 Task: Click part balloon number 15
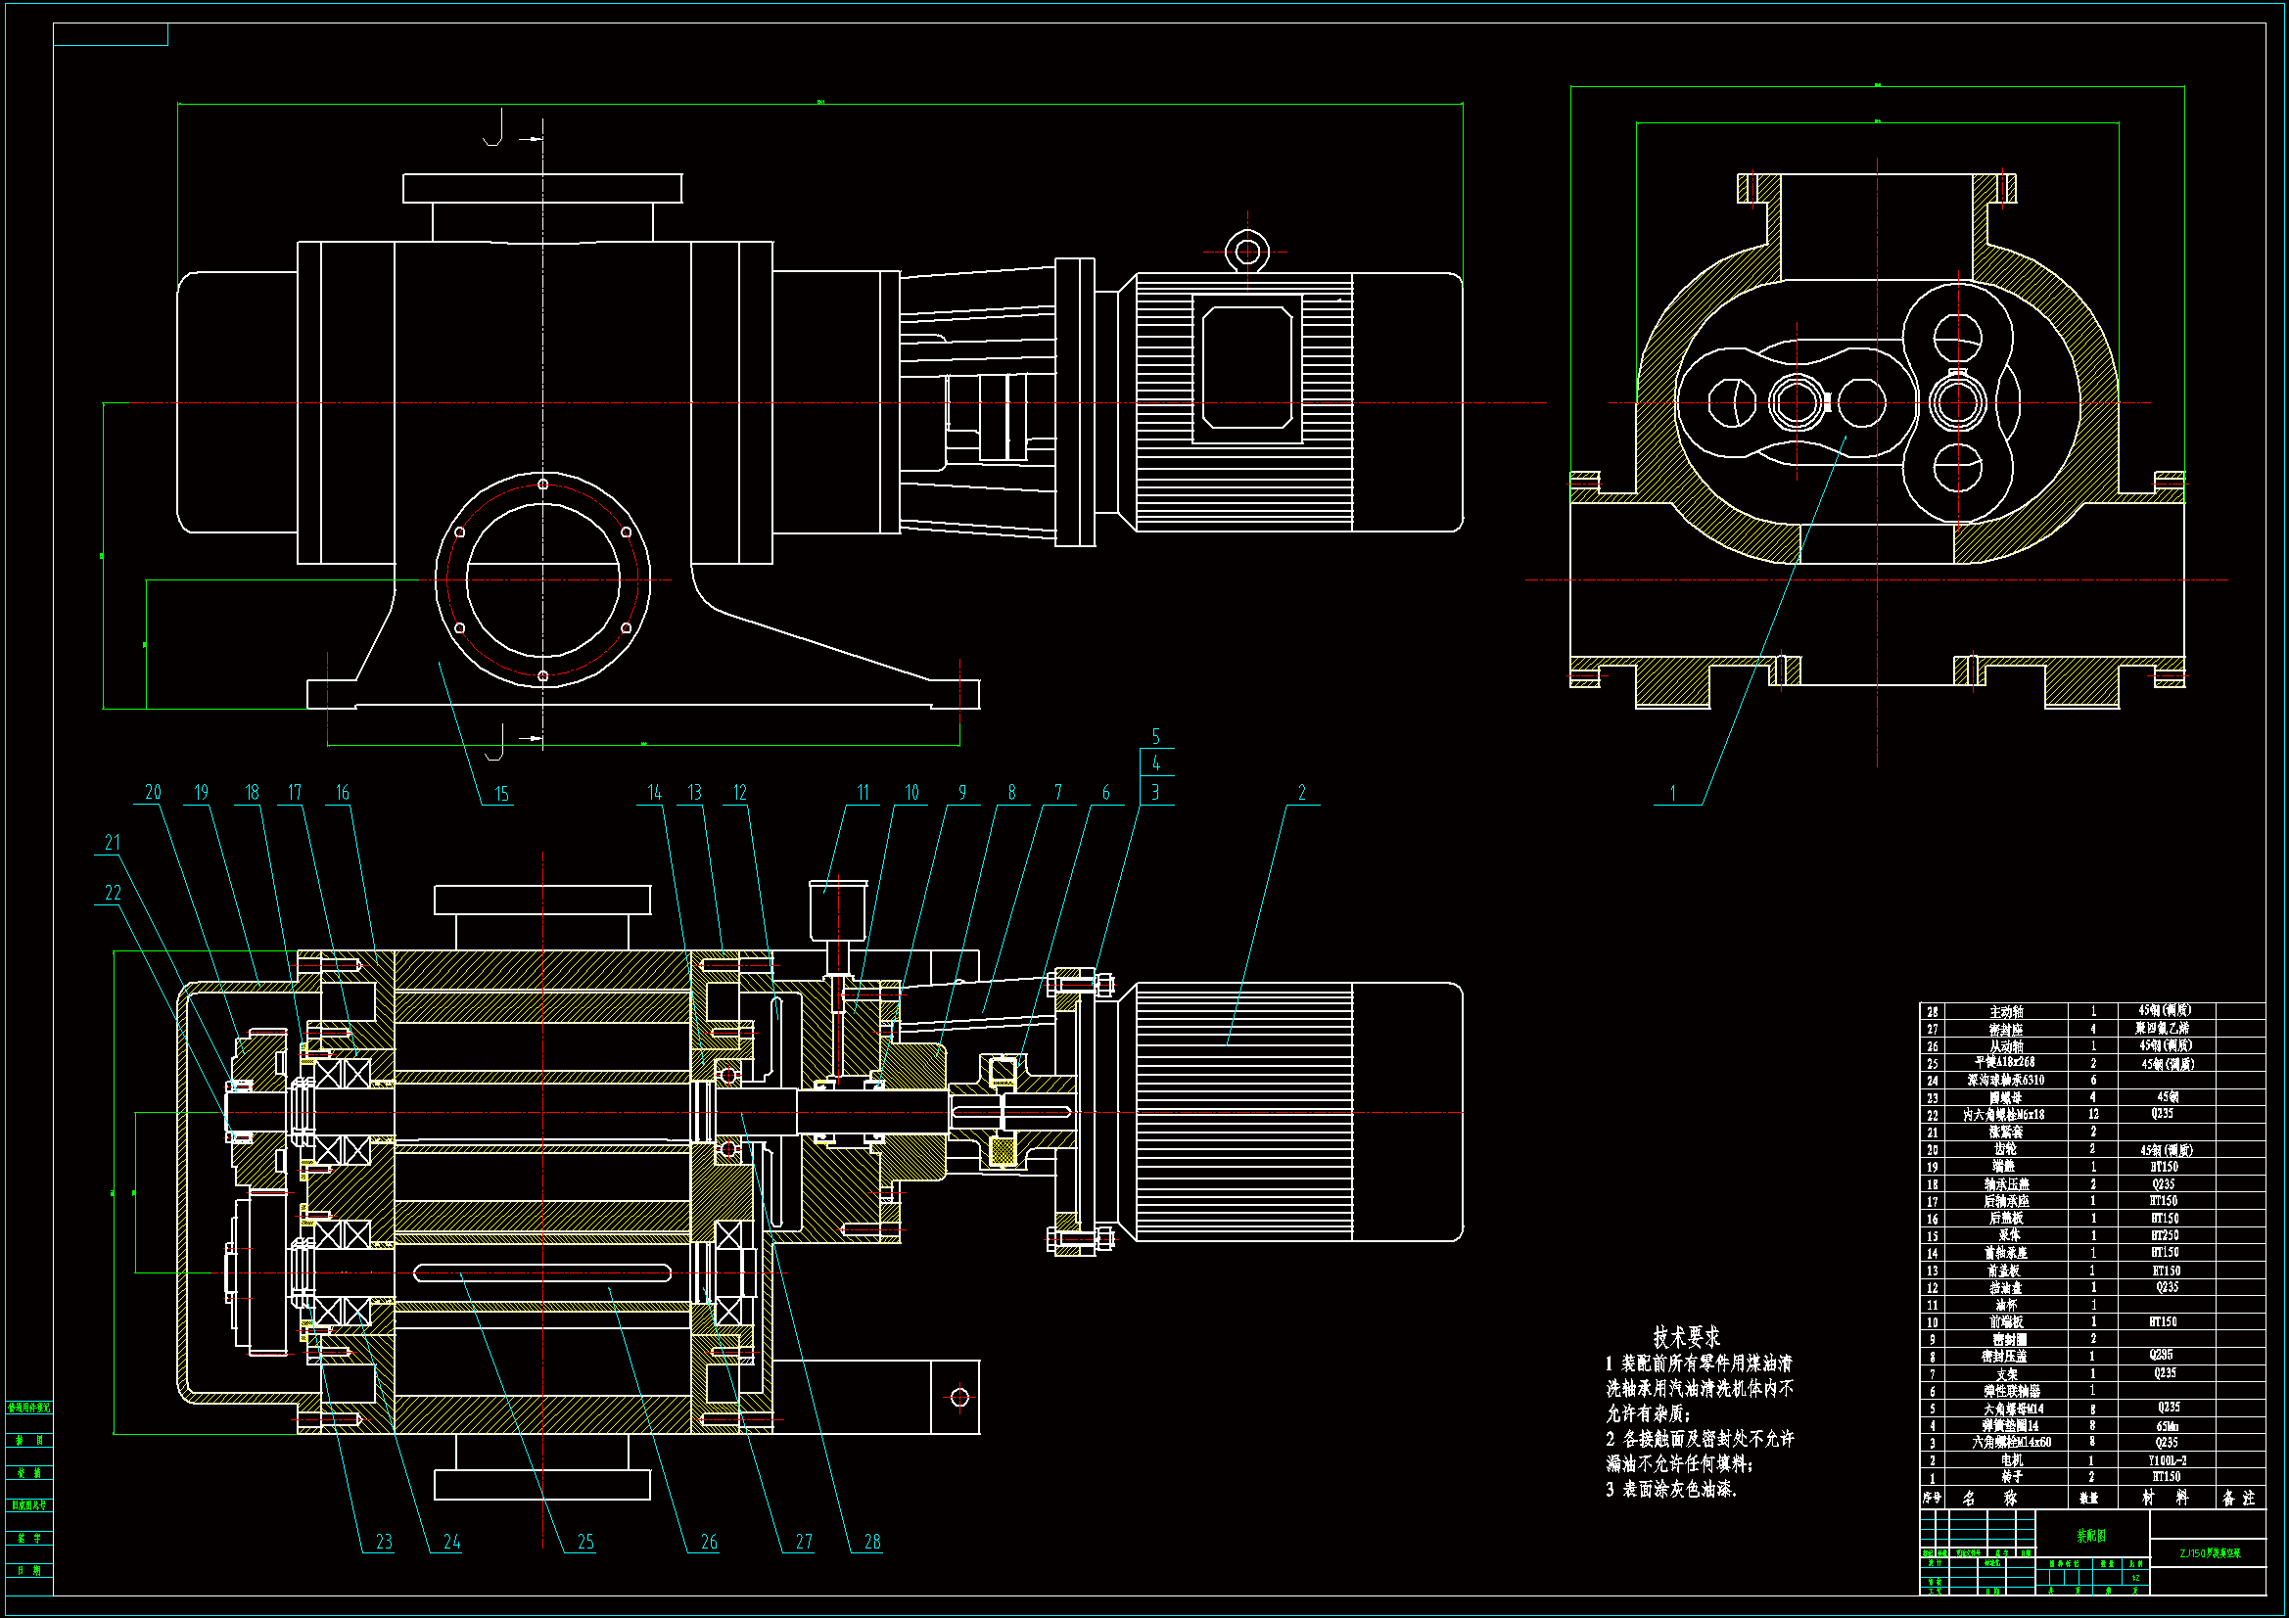[501, 794]
